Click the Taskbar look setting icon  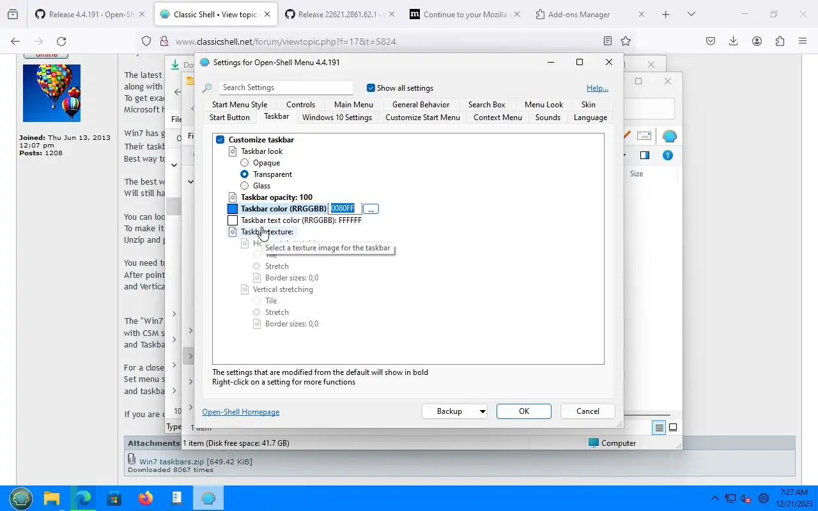pos(233,151)
